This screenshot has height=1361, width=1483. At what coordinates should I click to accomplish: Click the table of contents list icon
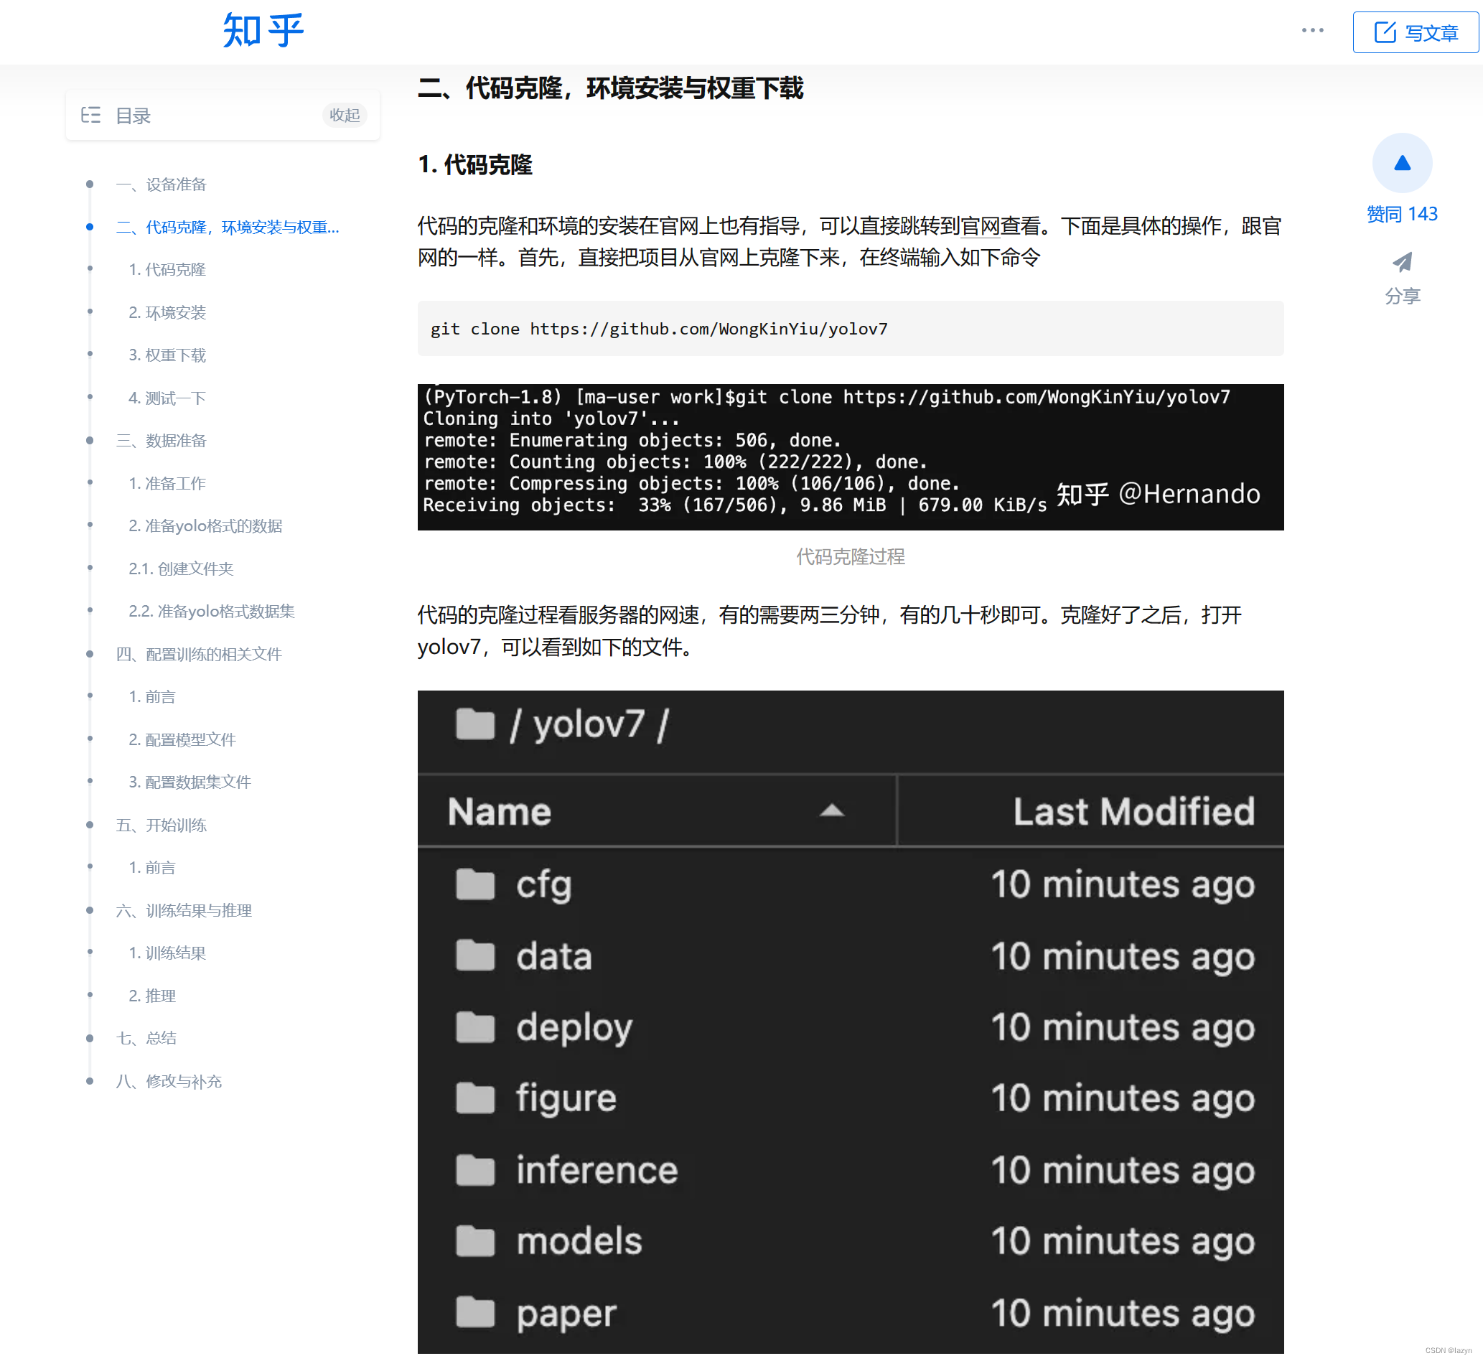(x=90, y=115)
